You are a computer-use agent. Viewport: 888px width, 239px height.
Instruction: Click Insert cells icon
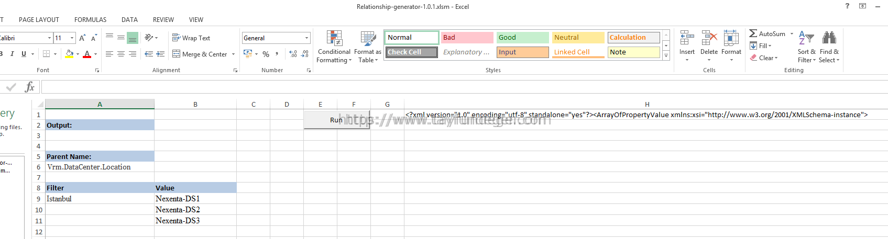pyautogui.click(x=687, y=38)
